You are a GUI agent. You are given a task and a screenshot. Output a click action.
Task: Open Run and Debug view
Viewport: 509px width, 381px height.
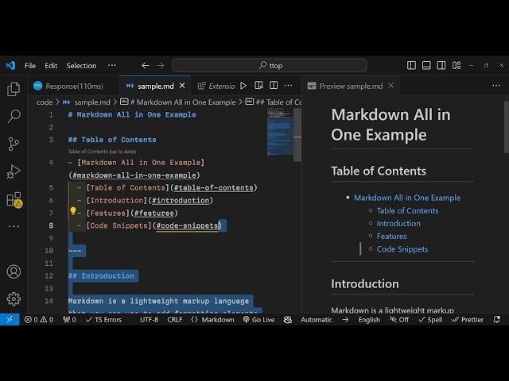tap(14, 171)
